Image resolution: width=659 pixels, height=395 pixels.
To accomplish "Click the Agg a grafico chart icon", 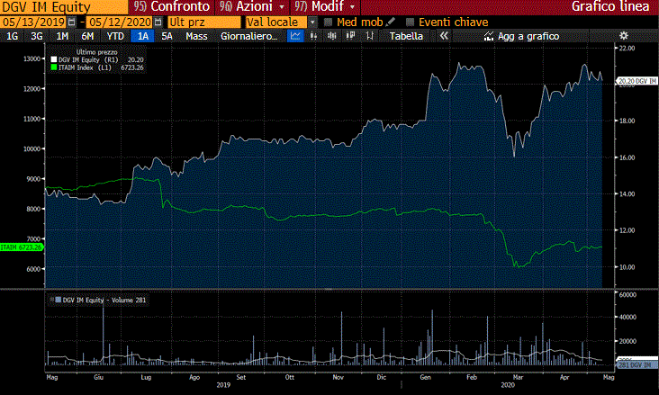I will 488,37.
